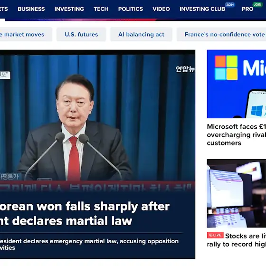Viewport: 266px width, 266px height.
Task: Read Korean won falls sharply headline
Action: click(x=85, y=214)
